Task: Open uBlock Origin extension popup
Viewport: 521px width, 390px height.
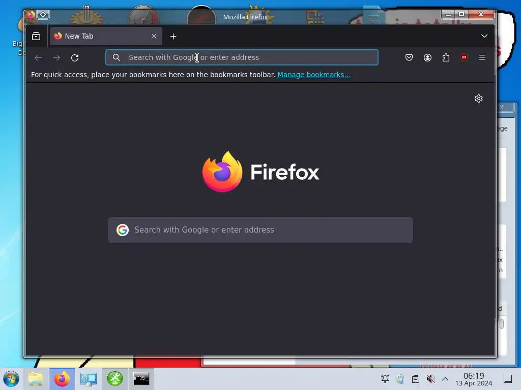Action: click(x=464, y=57)
